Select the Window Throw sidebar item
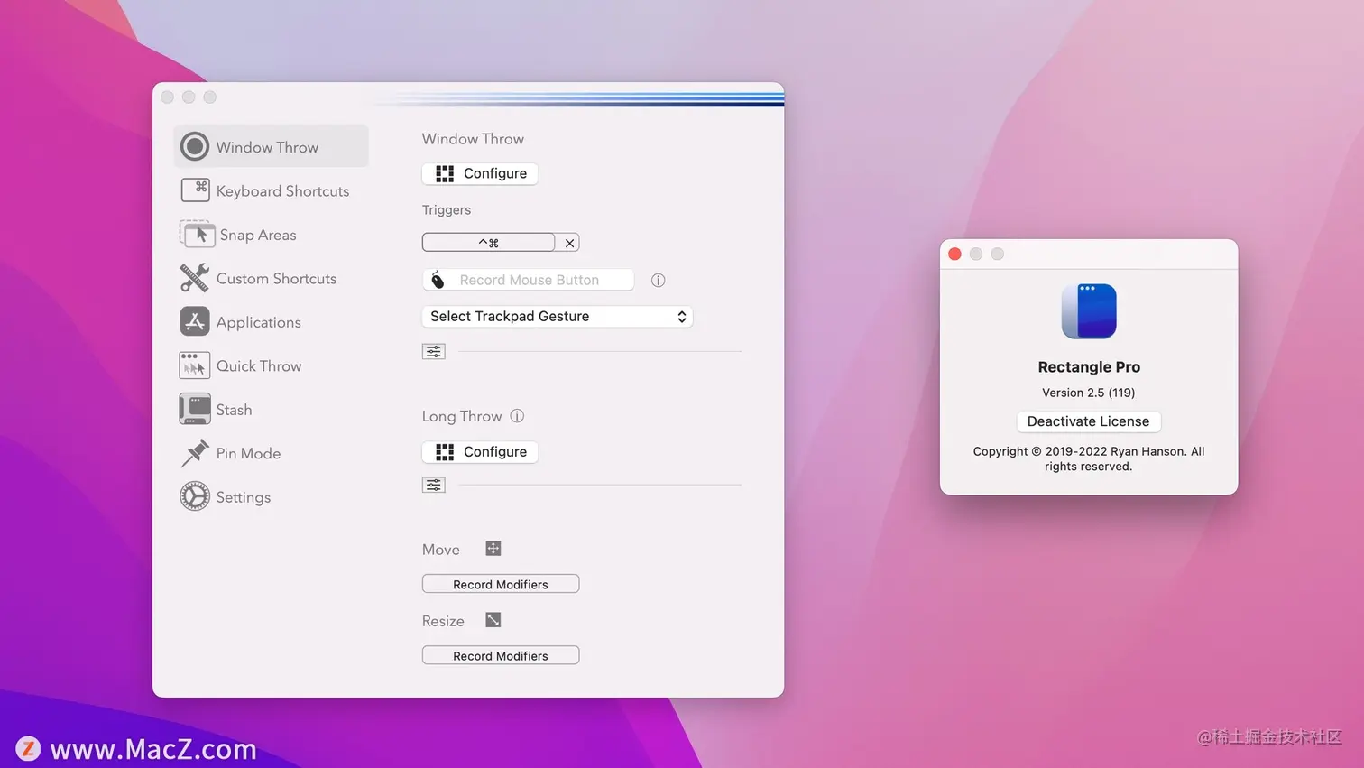1364x768 pixels. (x=271, y=146)
